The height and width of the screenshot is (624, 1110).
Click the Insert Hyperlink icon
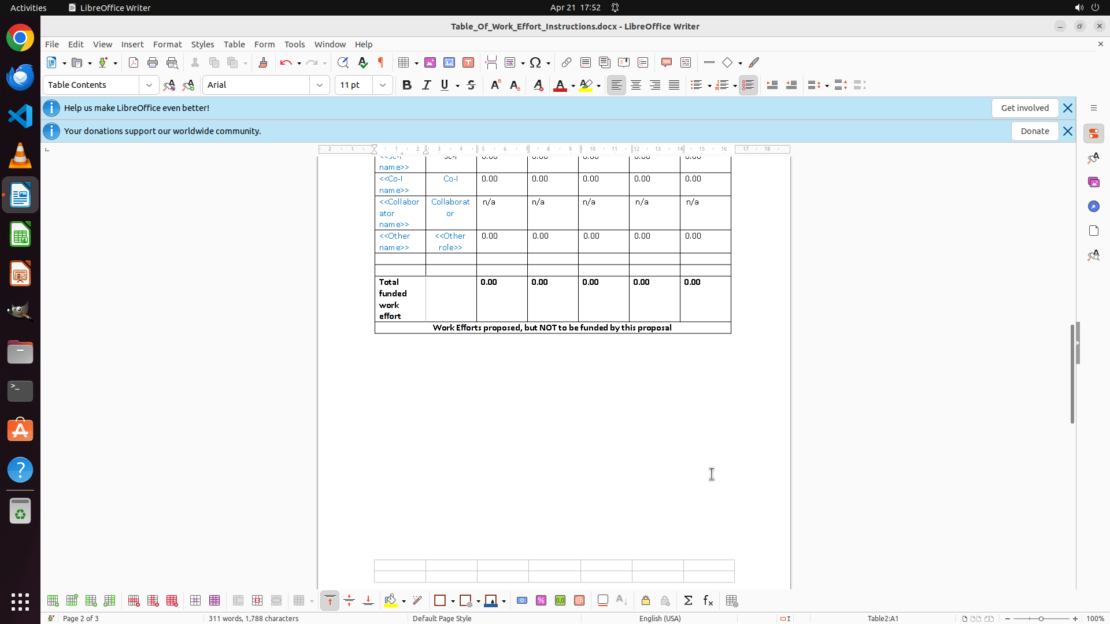coord(567,62)
